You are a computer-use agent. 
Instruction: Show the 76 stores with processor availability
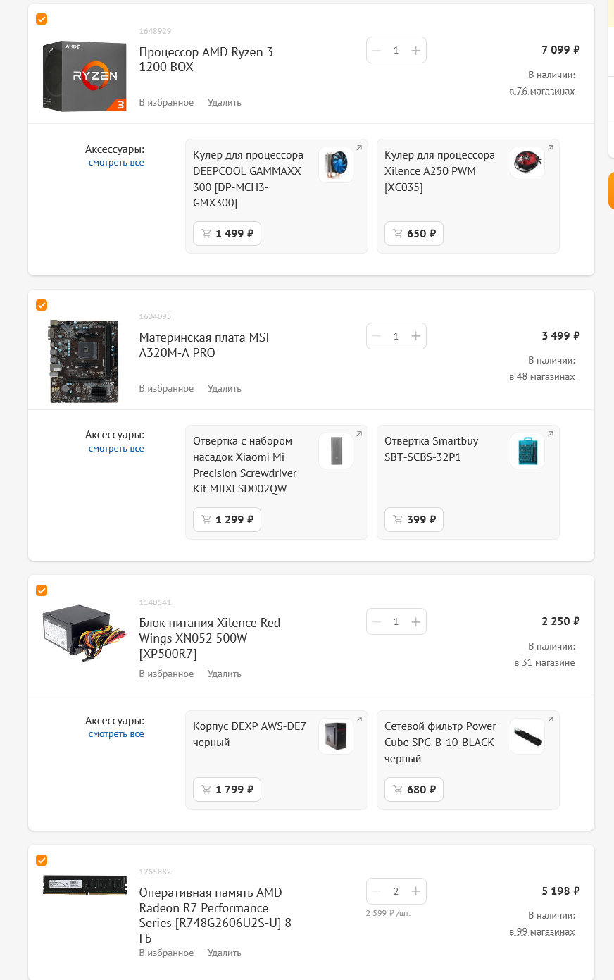pyautogui.click(x=542, y=92)
